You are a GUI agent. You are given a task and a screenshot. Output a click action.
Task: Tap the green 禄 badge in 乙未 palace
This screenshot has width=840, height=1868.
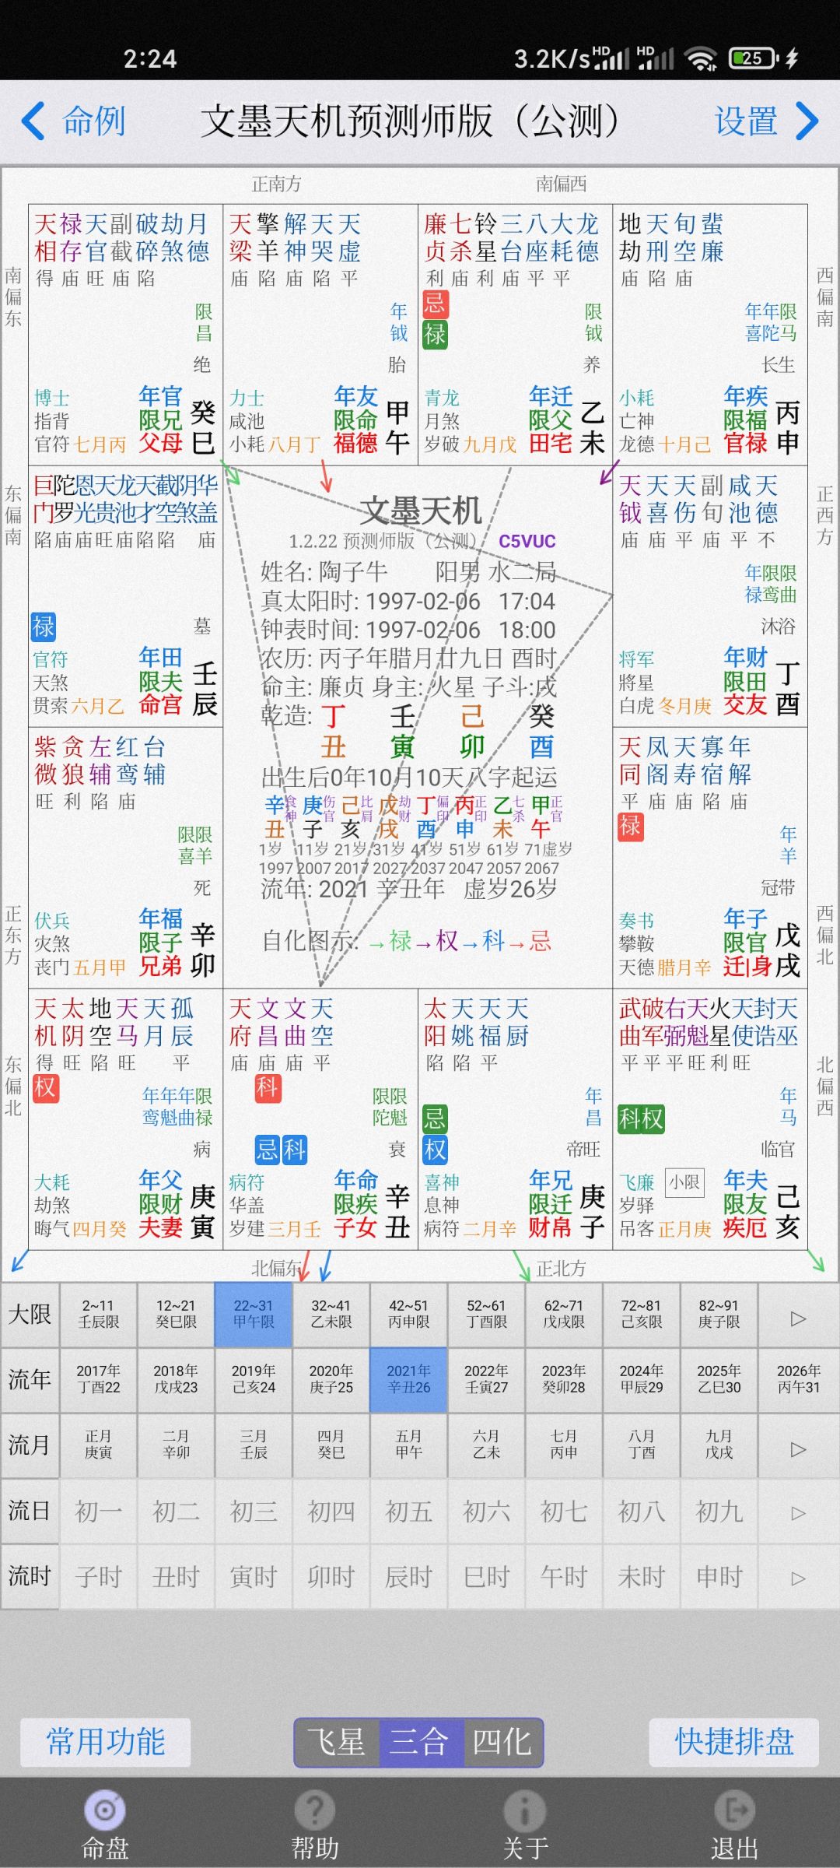point(435,335)
